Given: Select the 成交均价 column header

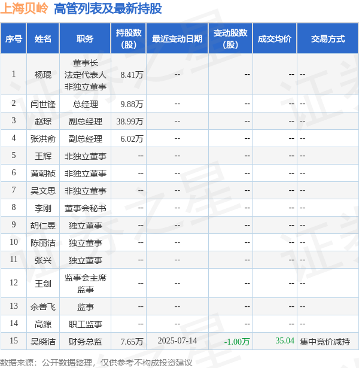Looking at the screenshot, I should tap(275, 39).
